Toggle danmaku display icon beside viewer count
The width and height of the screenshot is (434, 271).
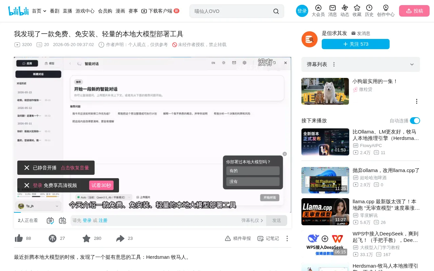(x=50, y=221)
